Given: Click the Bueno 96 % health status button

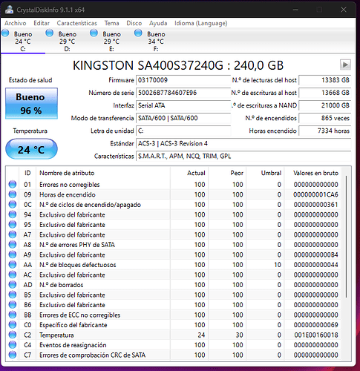Looking at the screenshot, I should 31,103.
